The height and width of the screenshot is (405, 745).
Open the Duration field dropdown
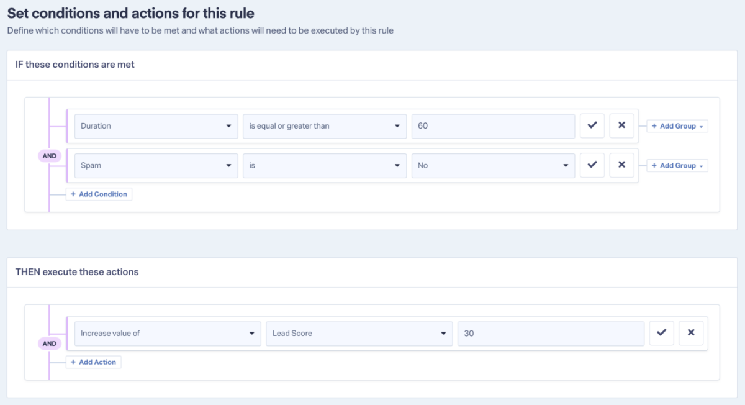coord(156,126)
